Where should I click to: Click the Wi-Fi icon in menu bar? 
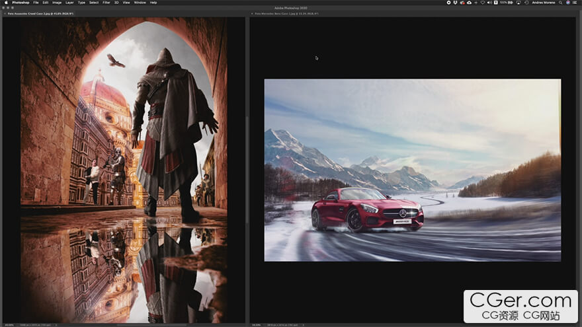point(483,3)
